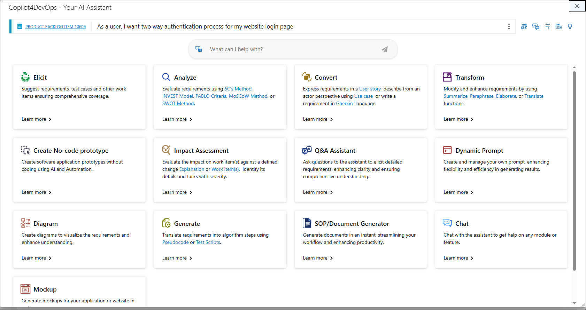Viewport: 586px width, 310px height.
Task: Click the backlog settings icon with gear
Action: (524, 26)
